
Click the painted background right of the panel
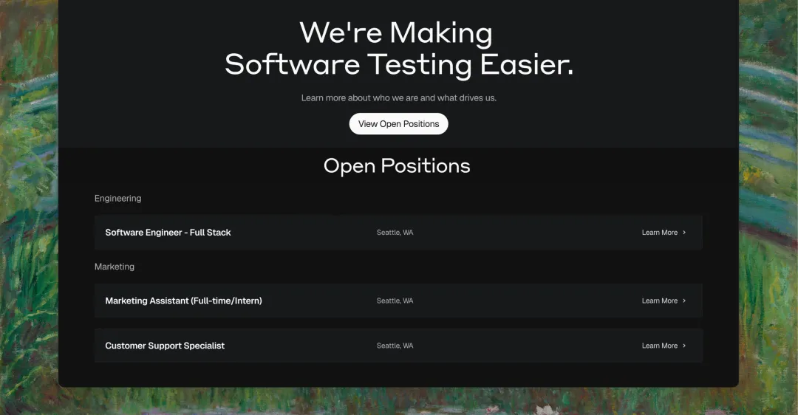tap(768, 222)
